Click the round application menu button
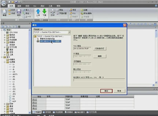This screenshot has height=116, width=158. (3, 3)
